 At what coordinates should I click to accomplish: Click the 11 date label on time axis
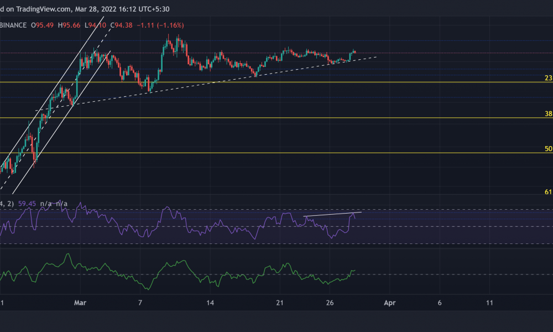point(489,303)
